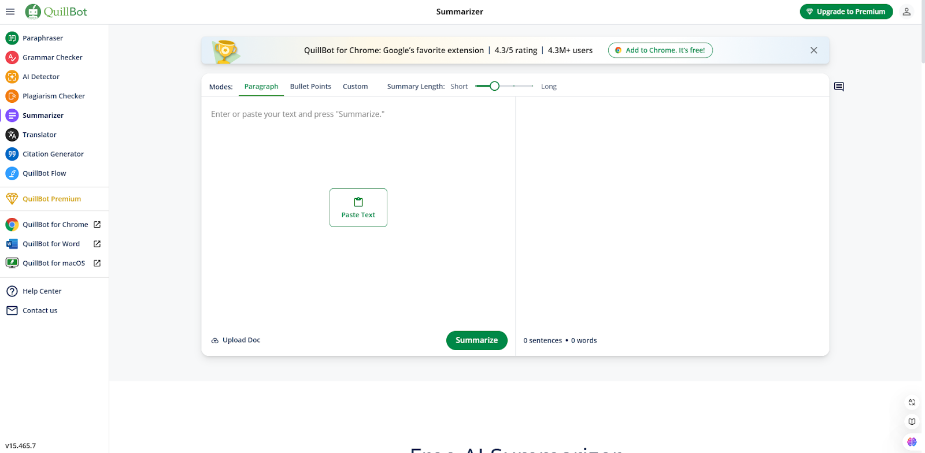Screen dimensions: 925x453
Task: Click the Paraphraser icon in sidebar
Action: point(12,38)
